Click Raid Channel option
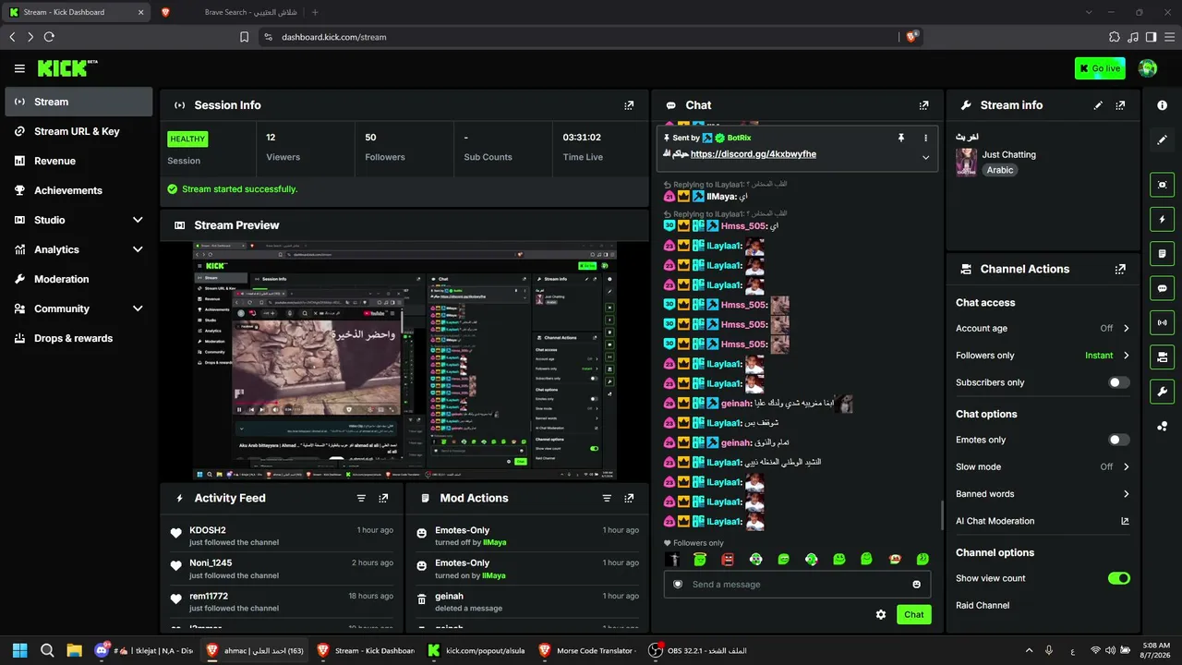The image size is (1182, 665). (983, 605)
